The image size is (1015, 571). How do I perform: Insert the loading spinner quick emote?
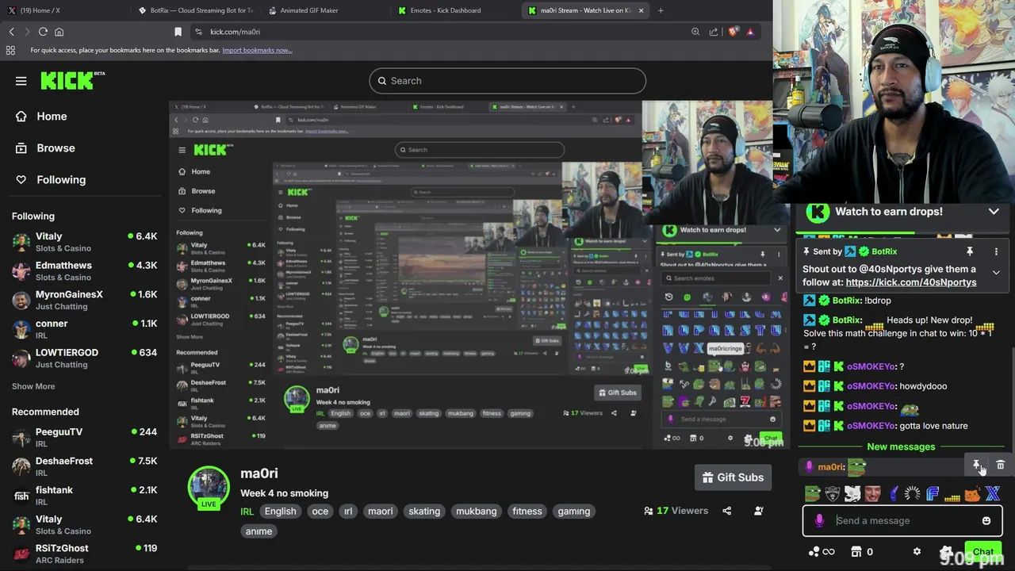[913, 494]
